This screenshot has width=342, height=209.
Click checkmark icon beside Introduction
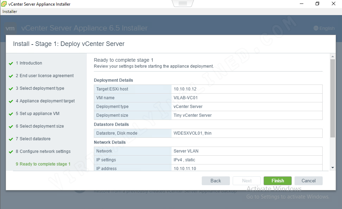coord(11,63)
